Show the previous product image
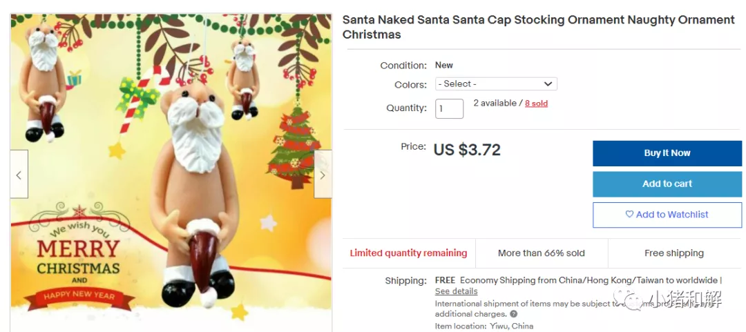Viewport: 746px width, 332px height. coord(19,175)
